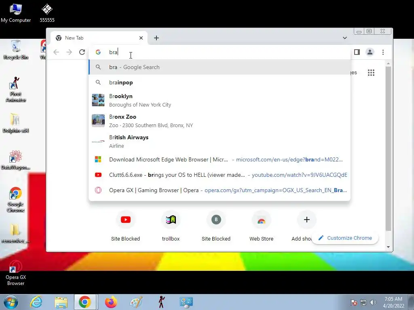The image size is (414, 310).
Task: Open the Windows Start button
Action: (11, 302)
